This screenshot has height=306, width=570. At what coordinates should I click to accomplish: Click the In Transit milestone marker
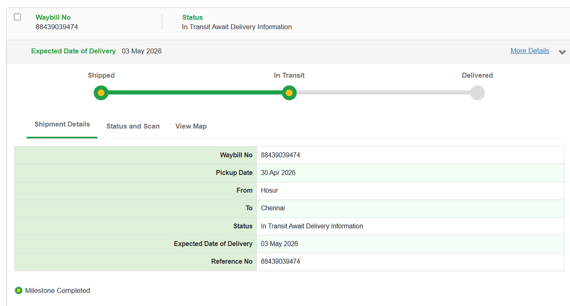[x=289, y=93]
